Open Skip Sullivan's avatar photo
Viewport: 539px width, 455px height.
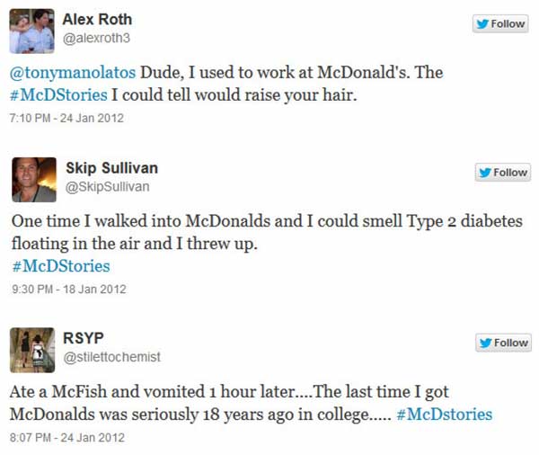point(32,180)
